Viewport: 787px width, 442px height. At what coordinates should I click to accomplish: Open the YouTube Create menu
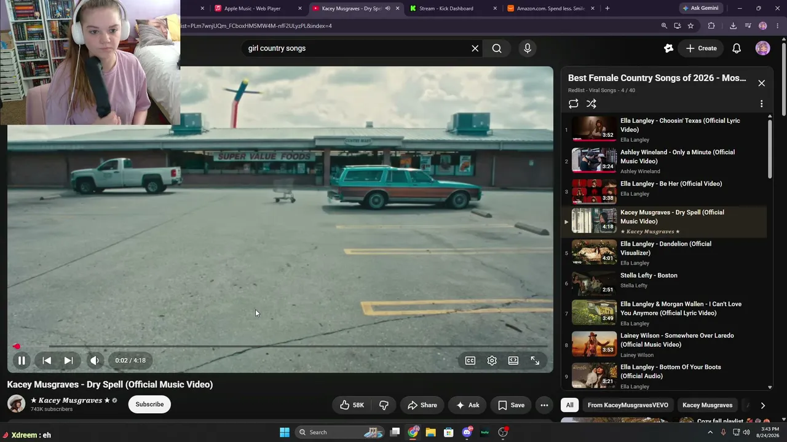701,48
